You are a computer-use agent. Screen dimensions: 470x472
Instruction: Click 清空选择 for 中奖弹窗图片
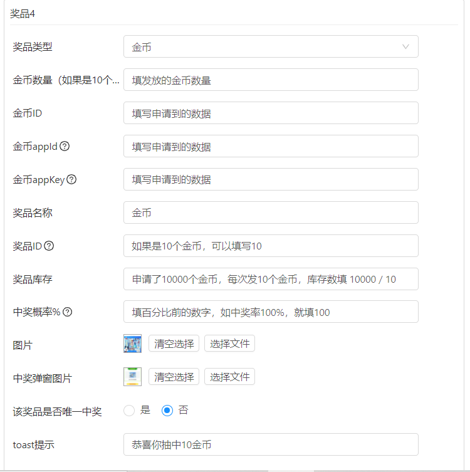point(174,377)
